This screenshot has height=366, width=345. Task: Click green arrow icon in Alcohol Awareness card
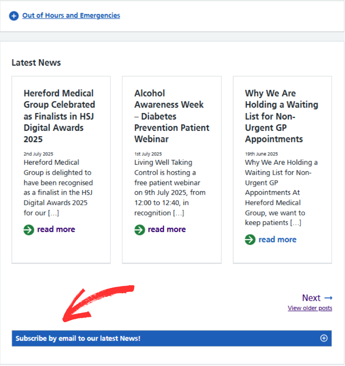(x=140, y=230)
